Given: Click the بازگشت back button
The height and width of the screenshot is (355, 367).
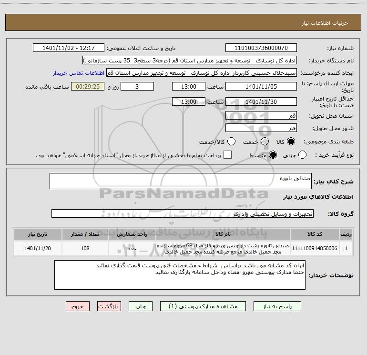Looking at the screenshot, I should pos(109,306).
